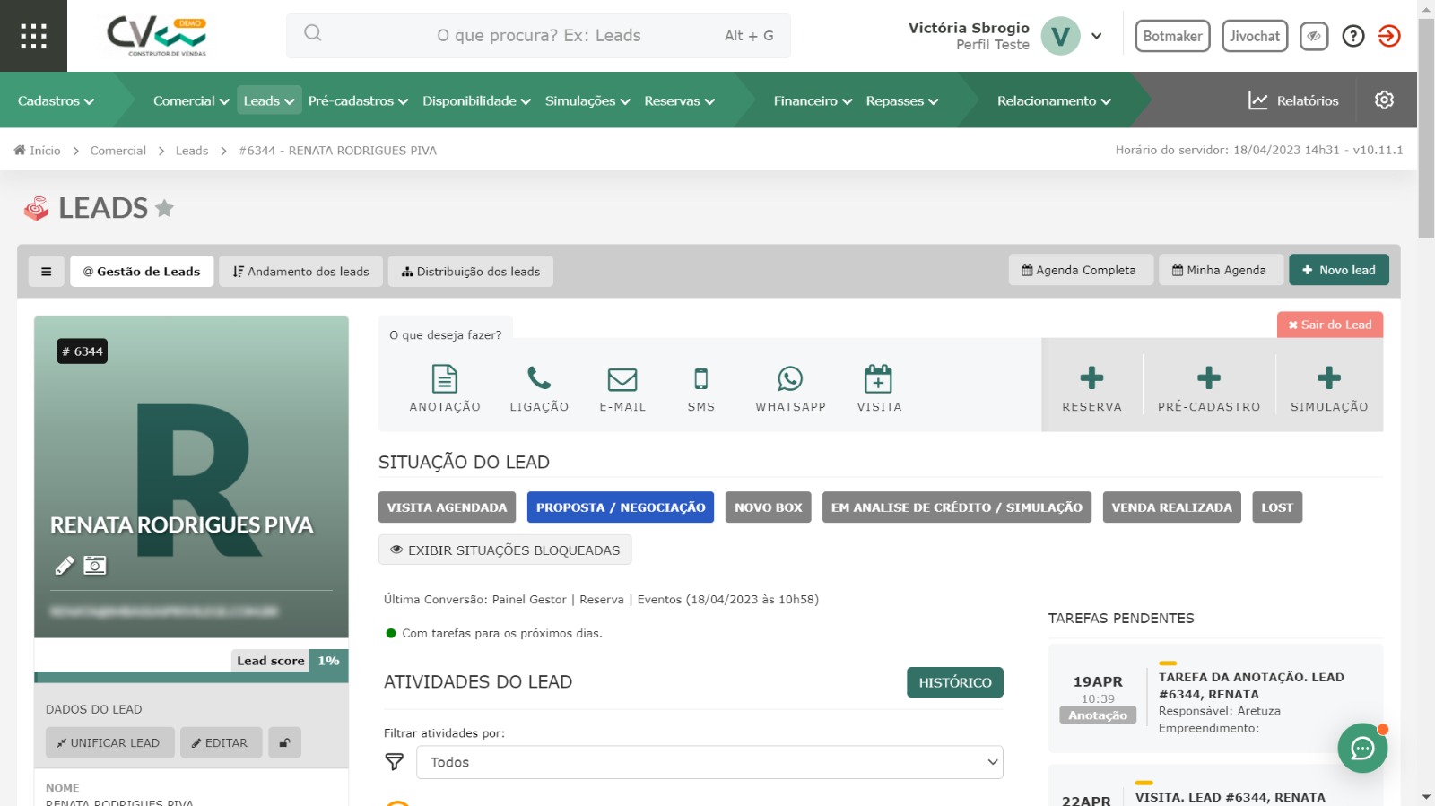Show blocked situations with Exibir Situações Bloqueadas
The height and width of the screenshot is (806, 1435).
tap(505, 550)
